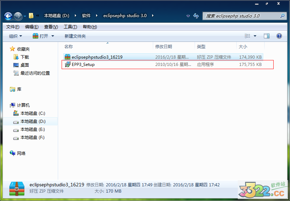Open 收藏夹 in the navigation pane

23,49
